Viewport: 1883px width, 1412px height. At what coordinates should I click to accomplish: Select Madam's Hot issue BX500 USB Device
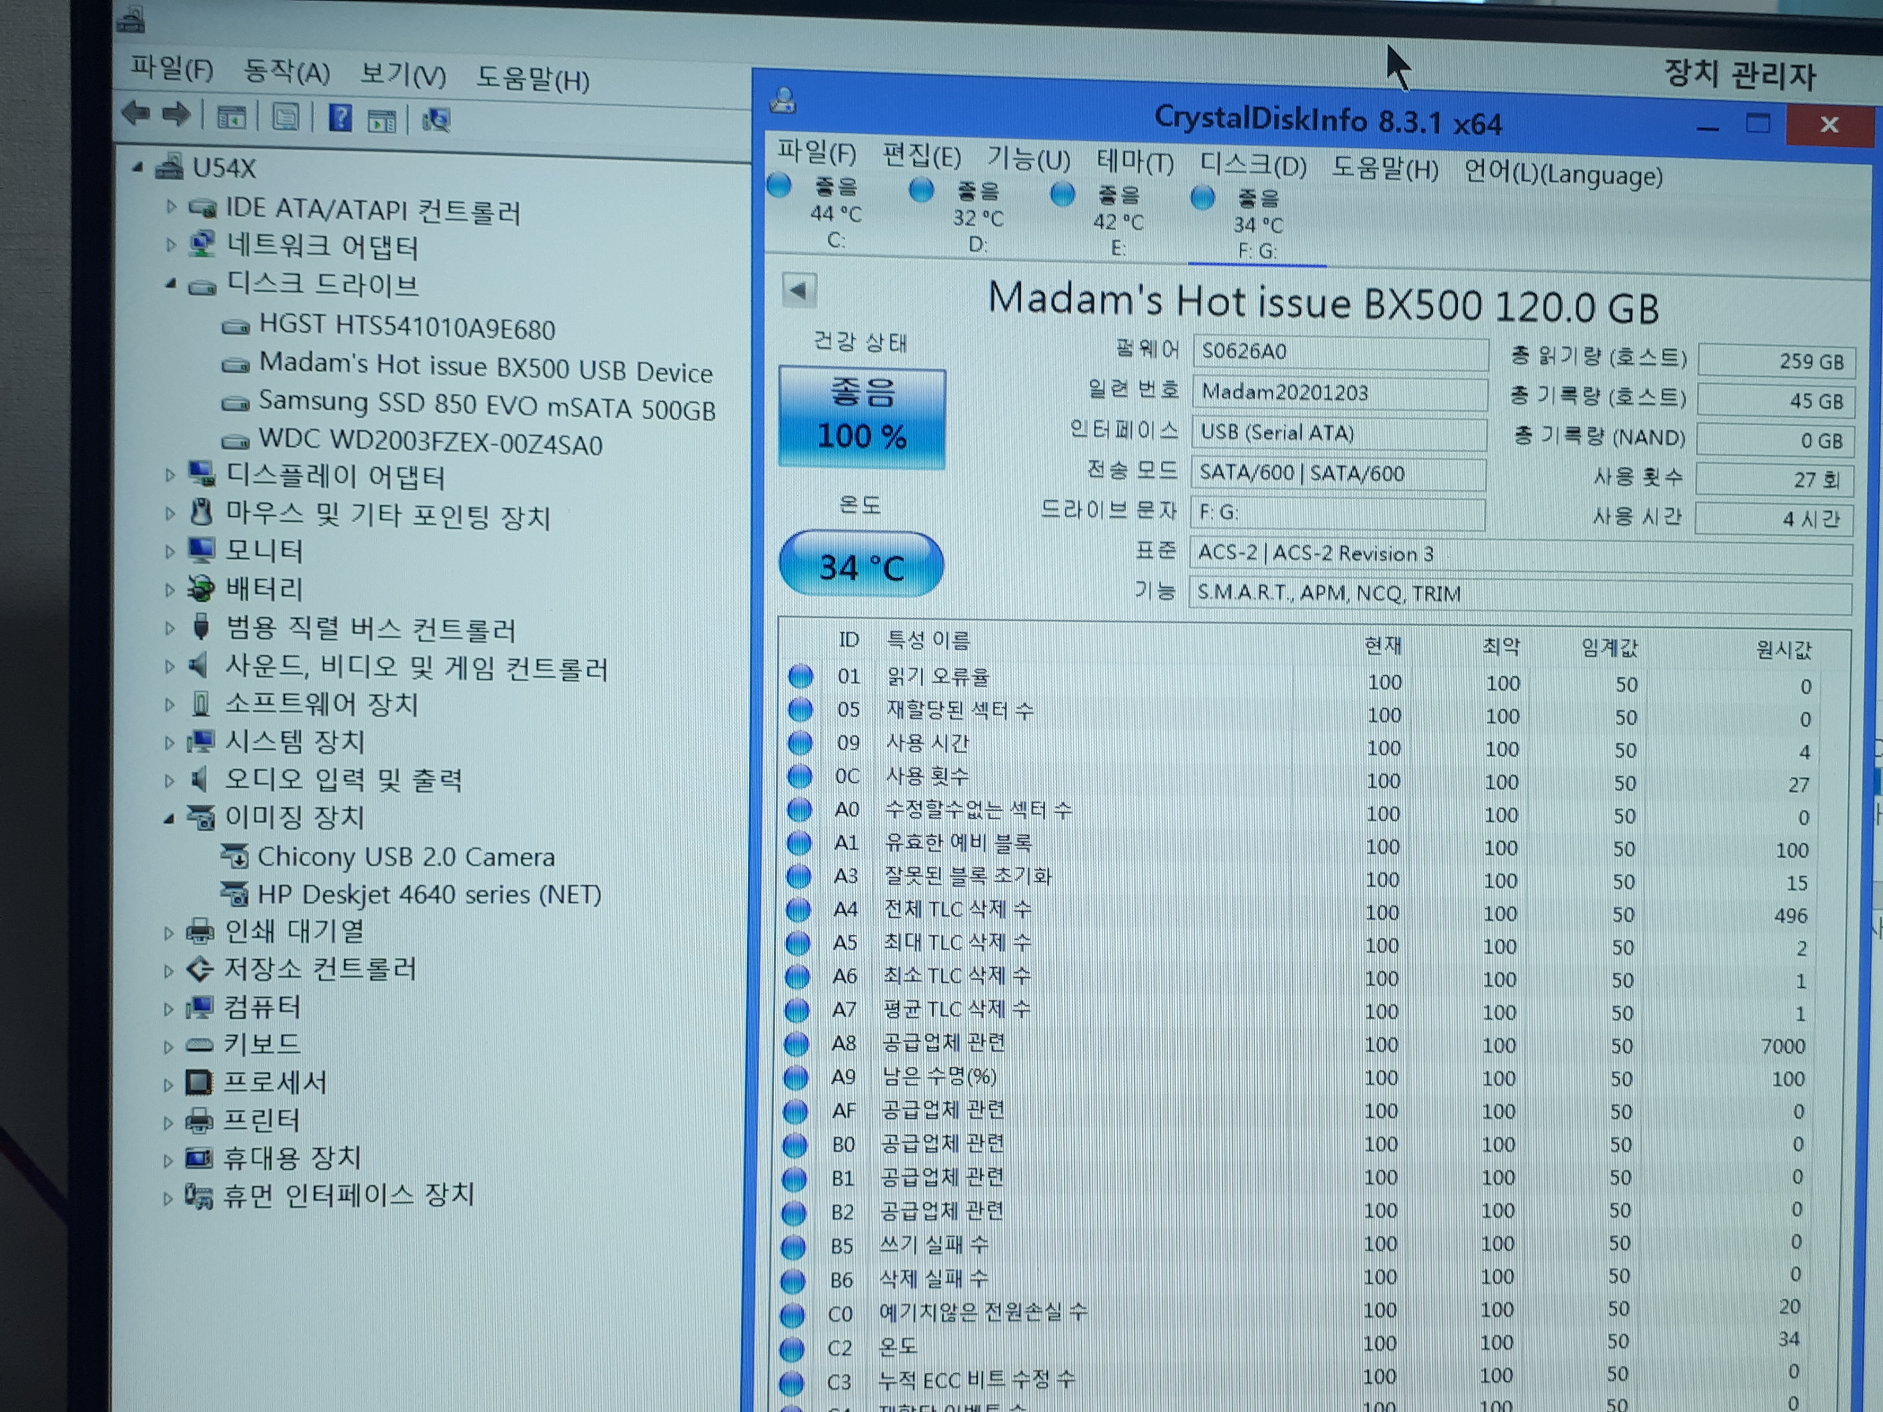(485, 367)
